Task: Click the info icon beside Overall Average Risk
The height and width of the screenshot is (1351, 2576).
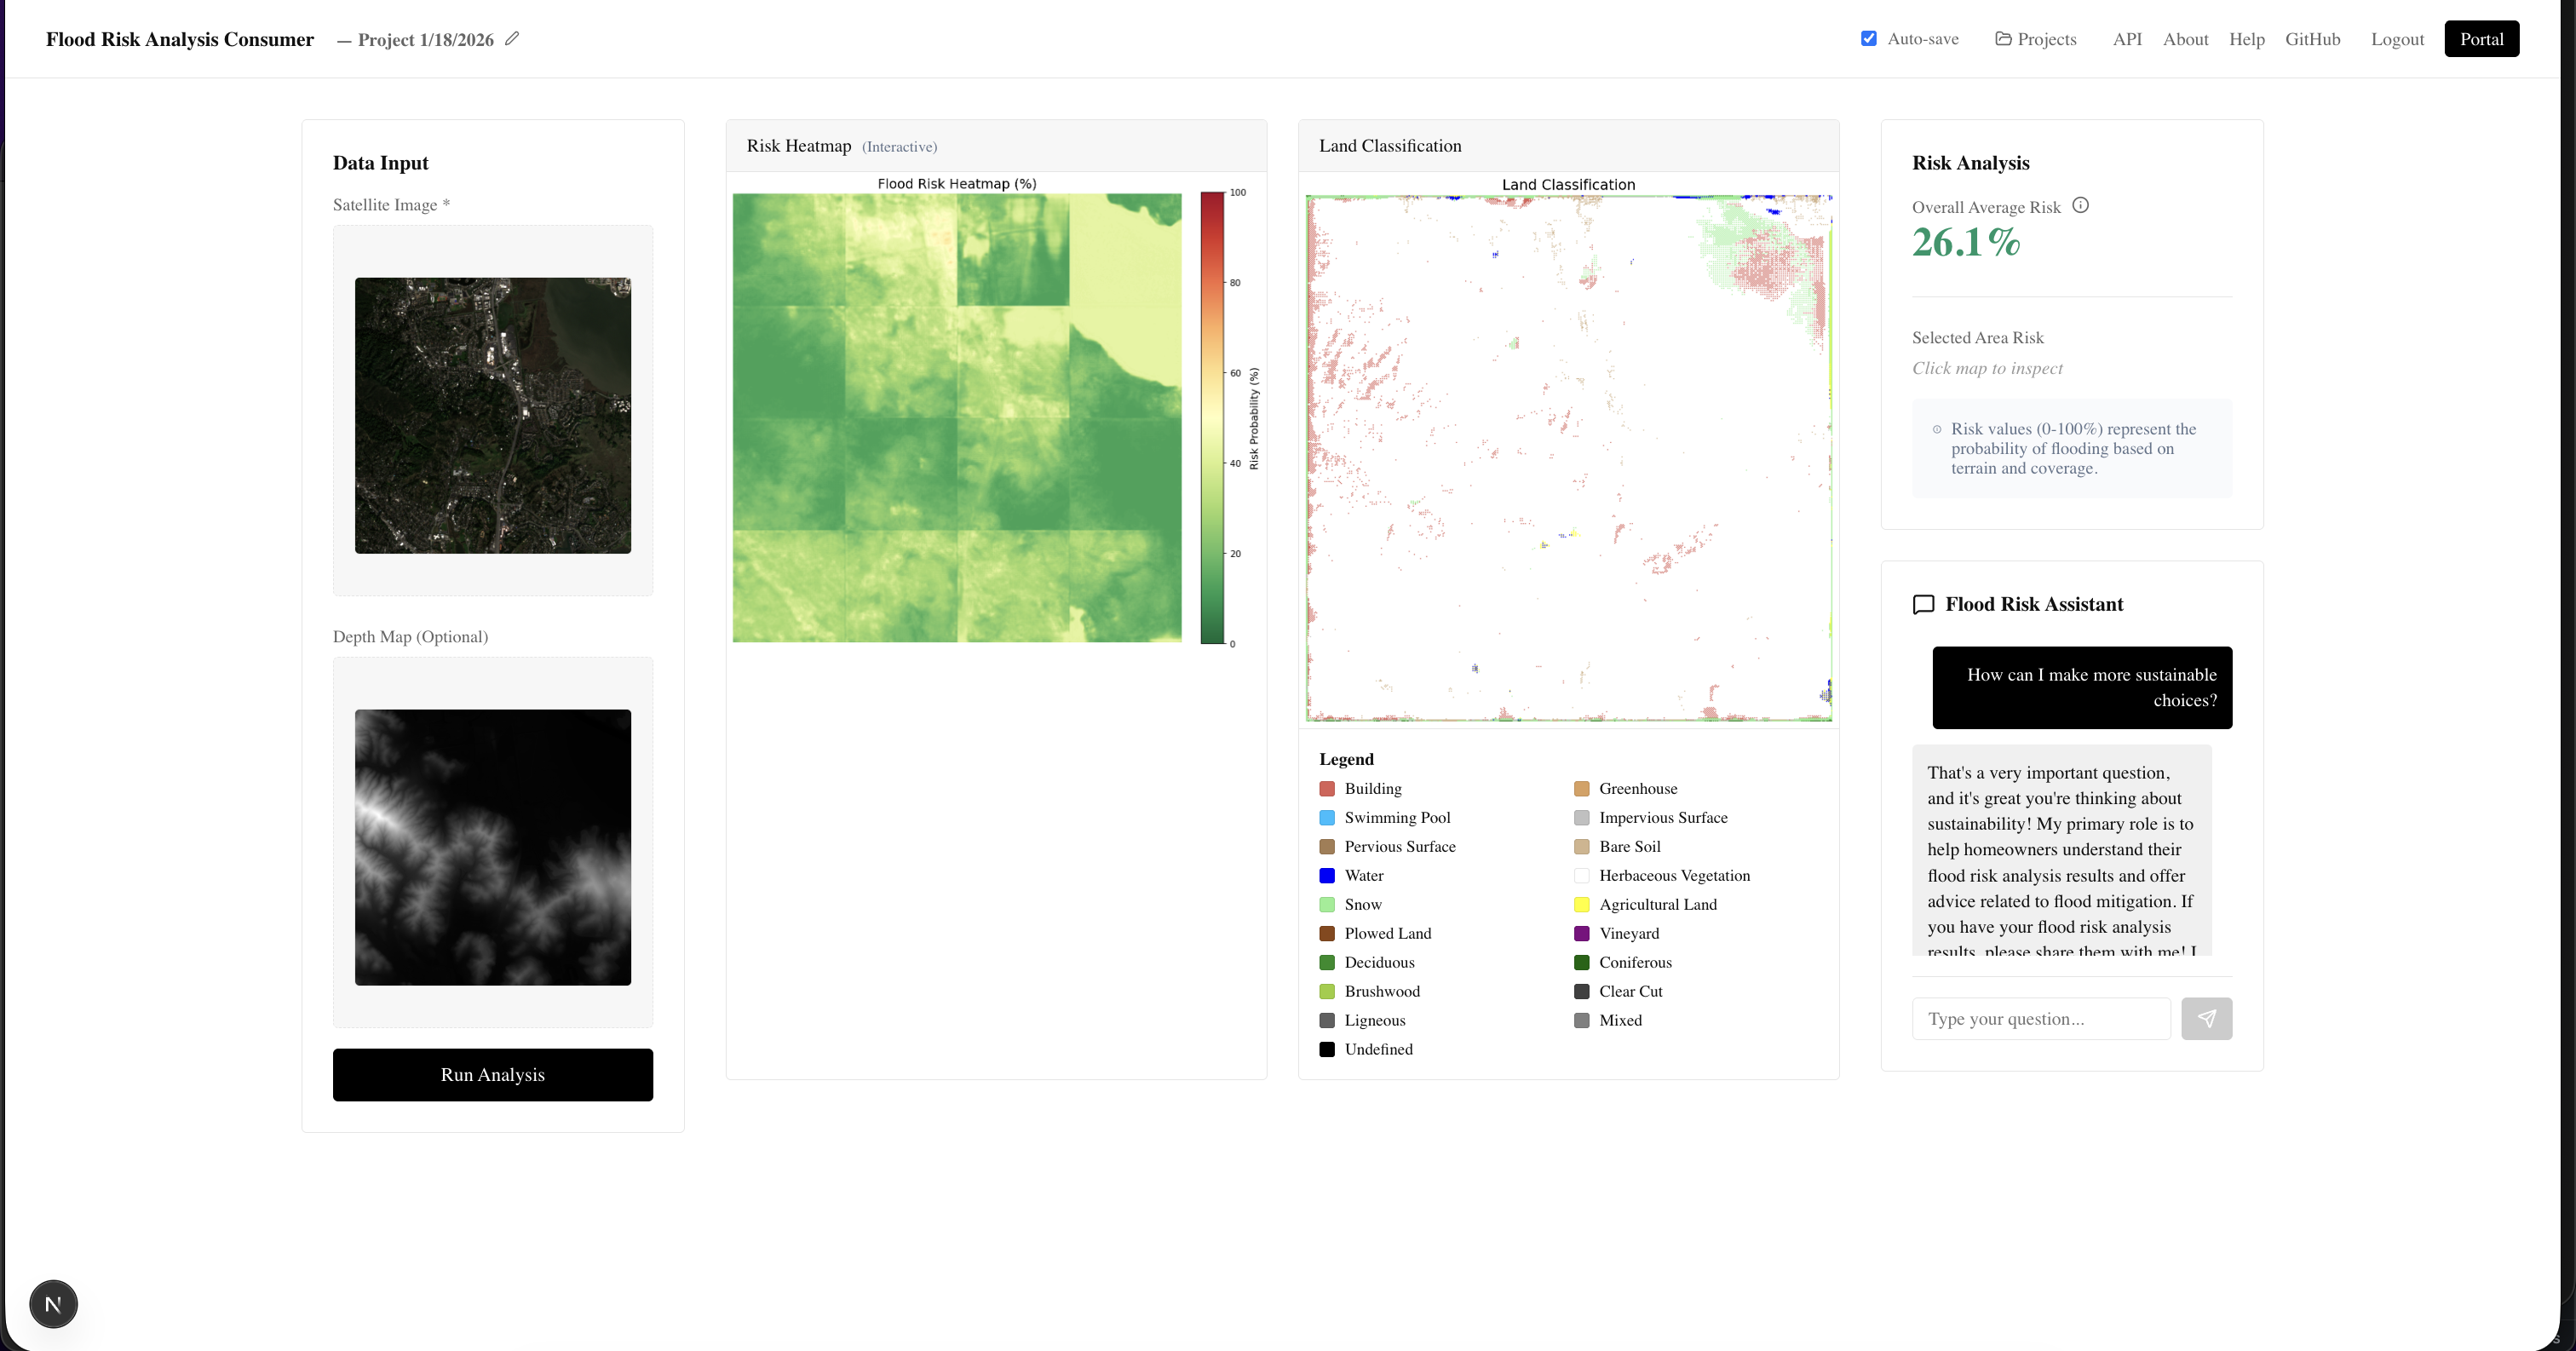Action: pos(2080,205)
